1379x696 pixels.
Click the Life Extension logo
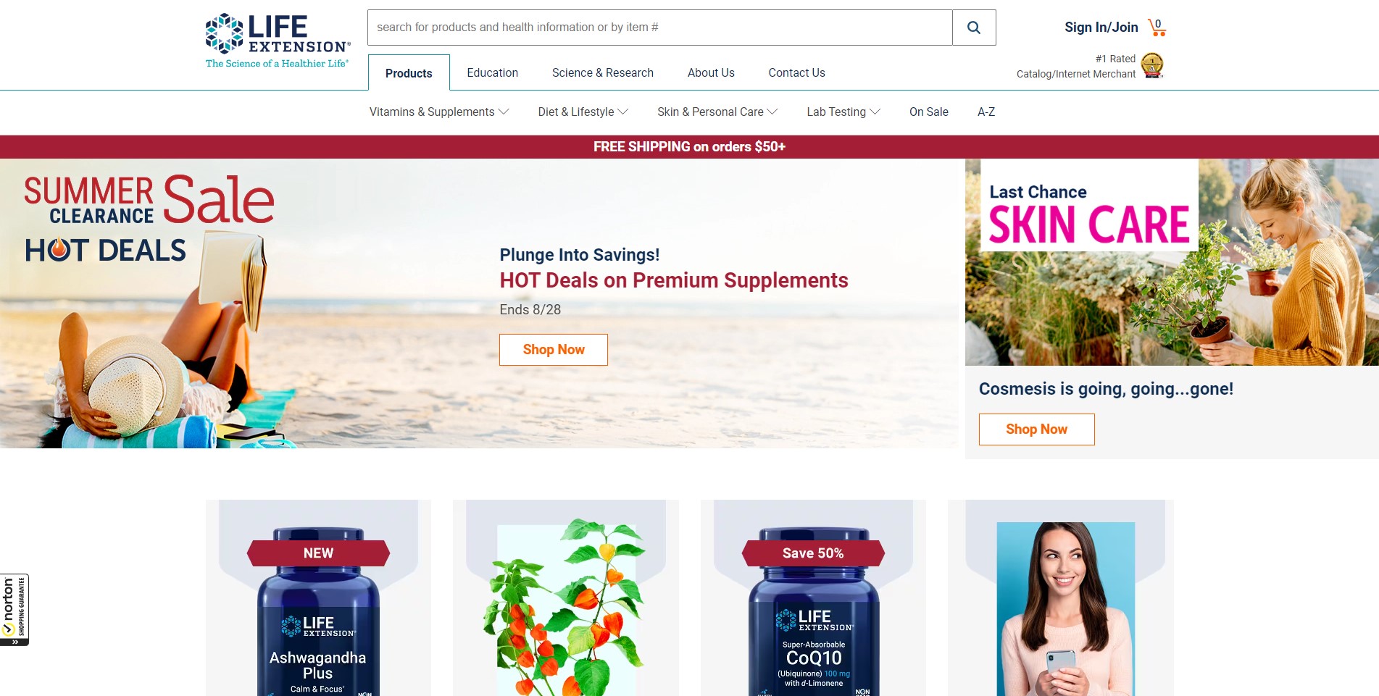[278, 41]
